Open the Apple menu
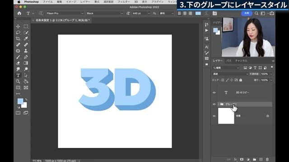289x162 pixels. [19, 2]
